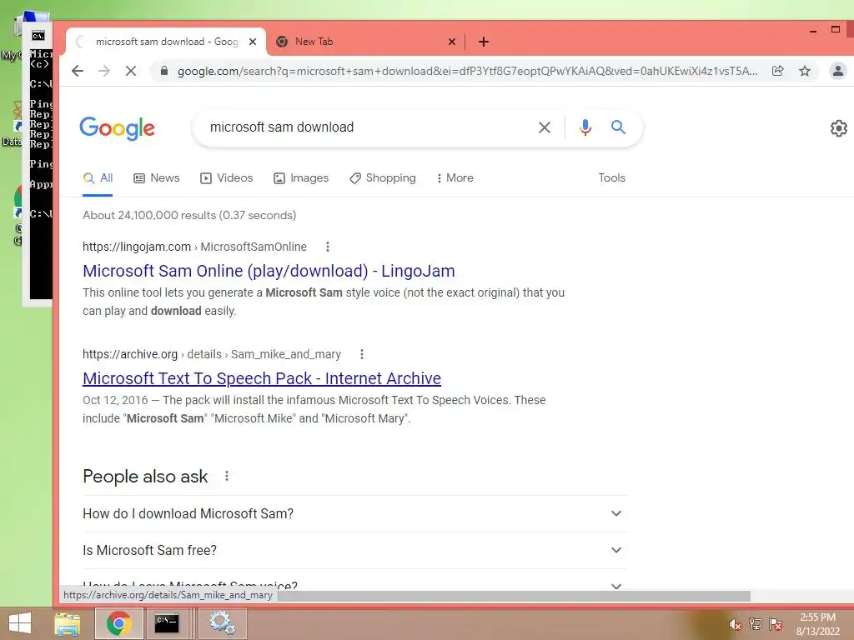Open a new tab with the plus button
The image size is (854, 640).
[483, 42]
